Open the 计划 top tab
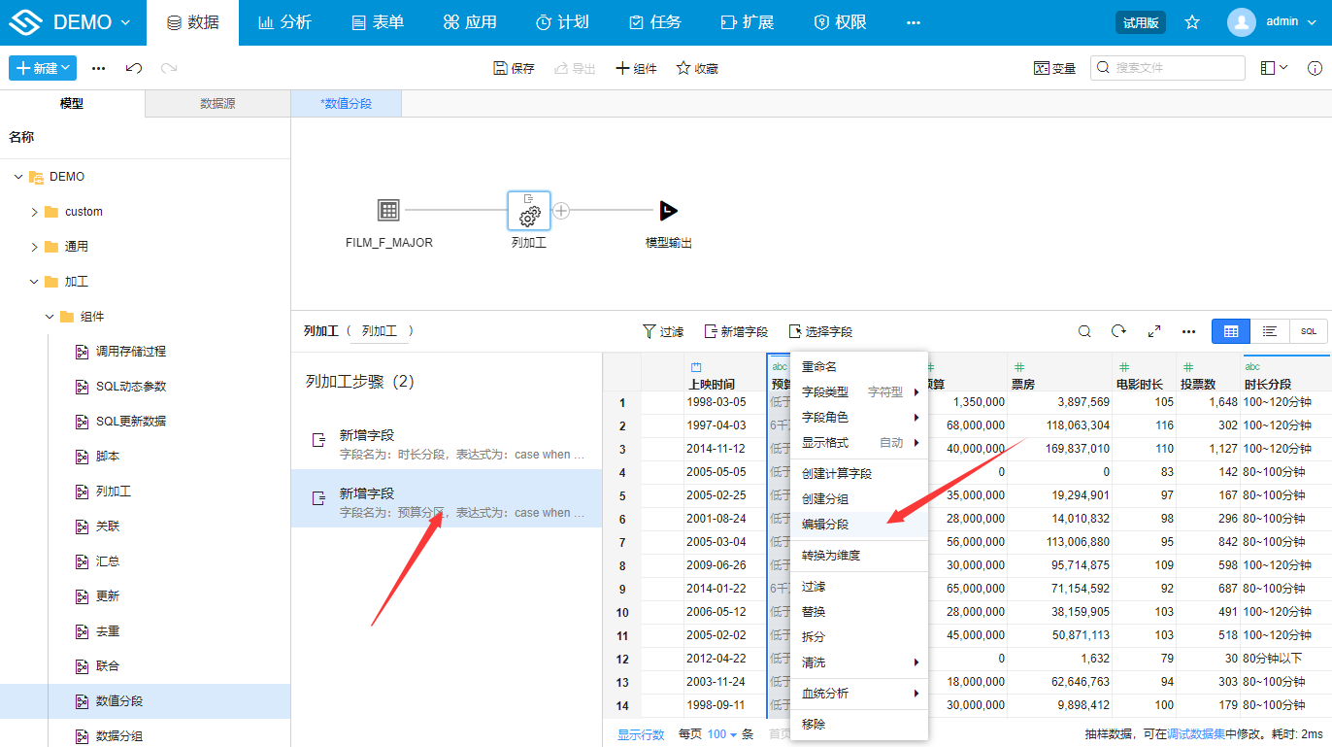 coord(562,22)
